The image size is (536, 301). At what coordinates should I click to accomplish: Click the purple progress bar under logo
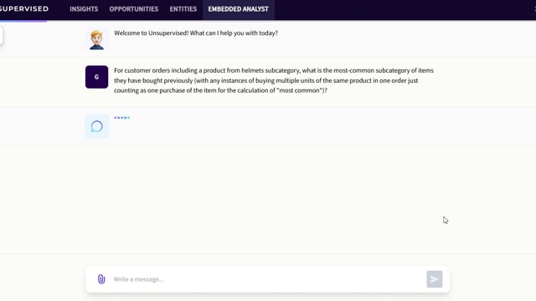[23, 21]
